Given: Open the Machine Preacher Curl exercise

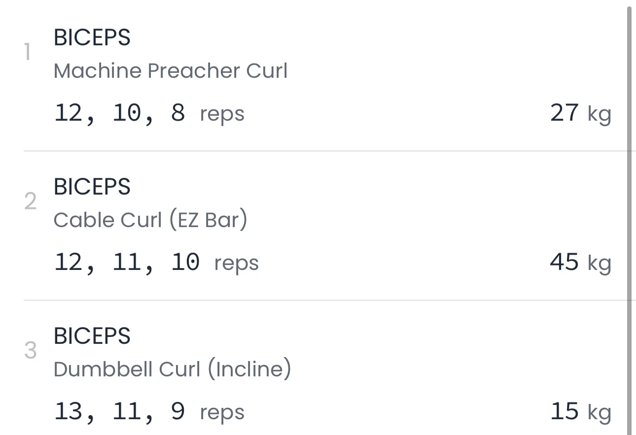Looking at the screenshot, I should coord(170,71).
